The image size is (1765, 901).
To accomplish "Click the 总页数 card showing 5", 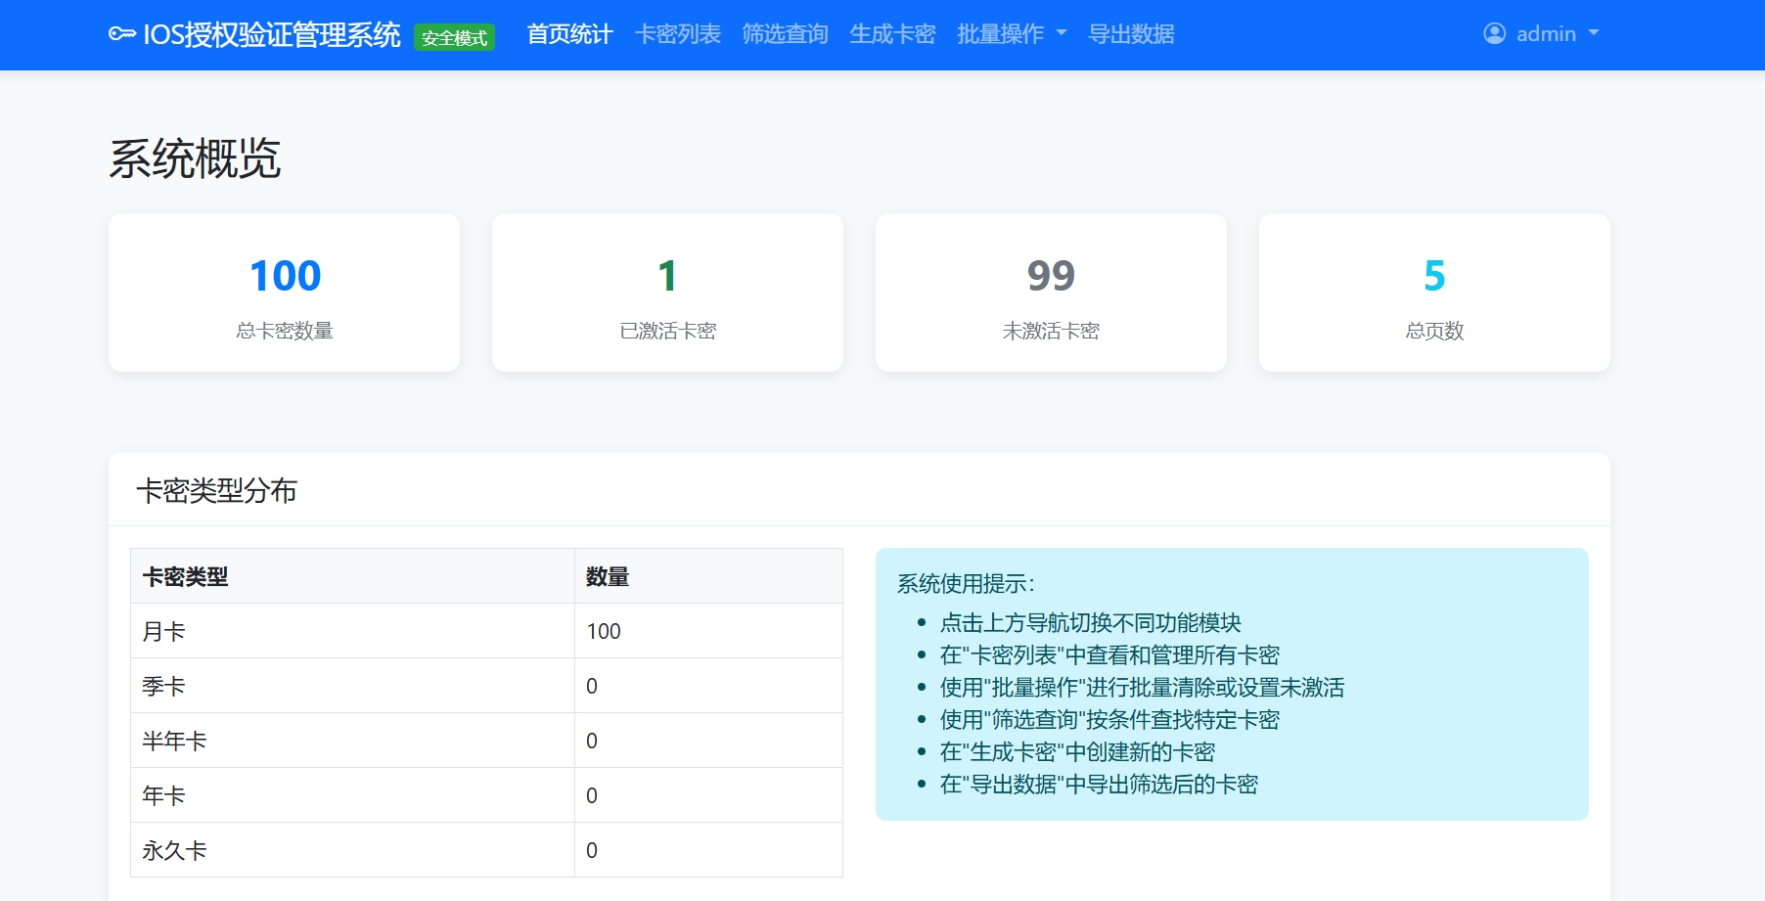I will 1433,292.
